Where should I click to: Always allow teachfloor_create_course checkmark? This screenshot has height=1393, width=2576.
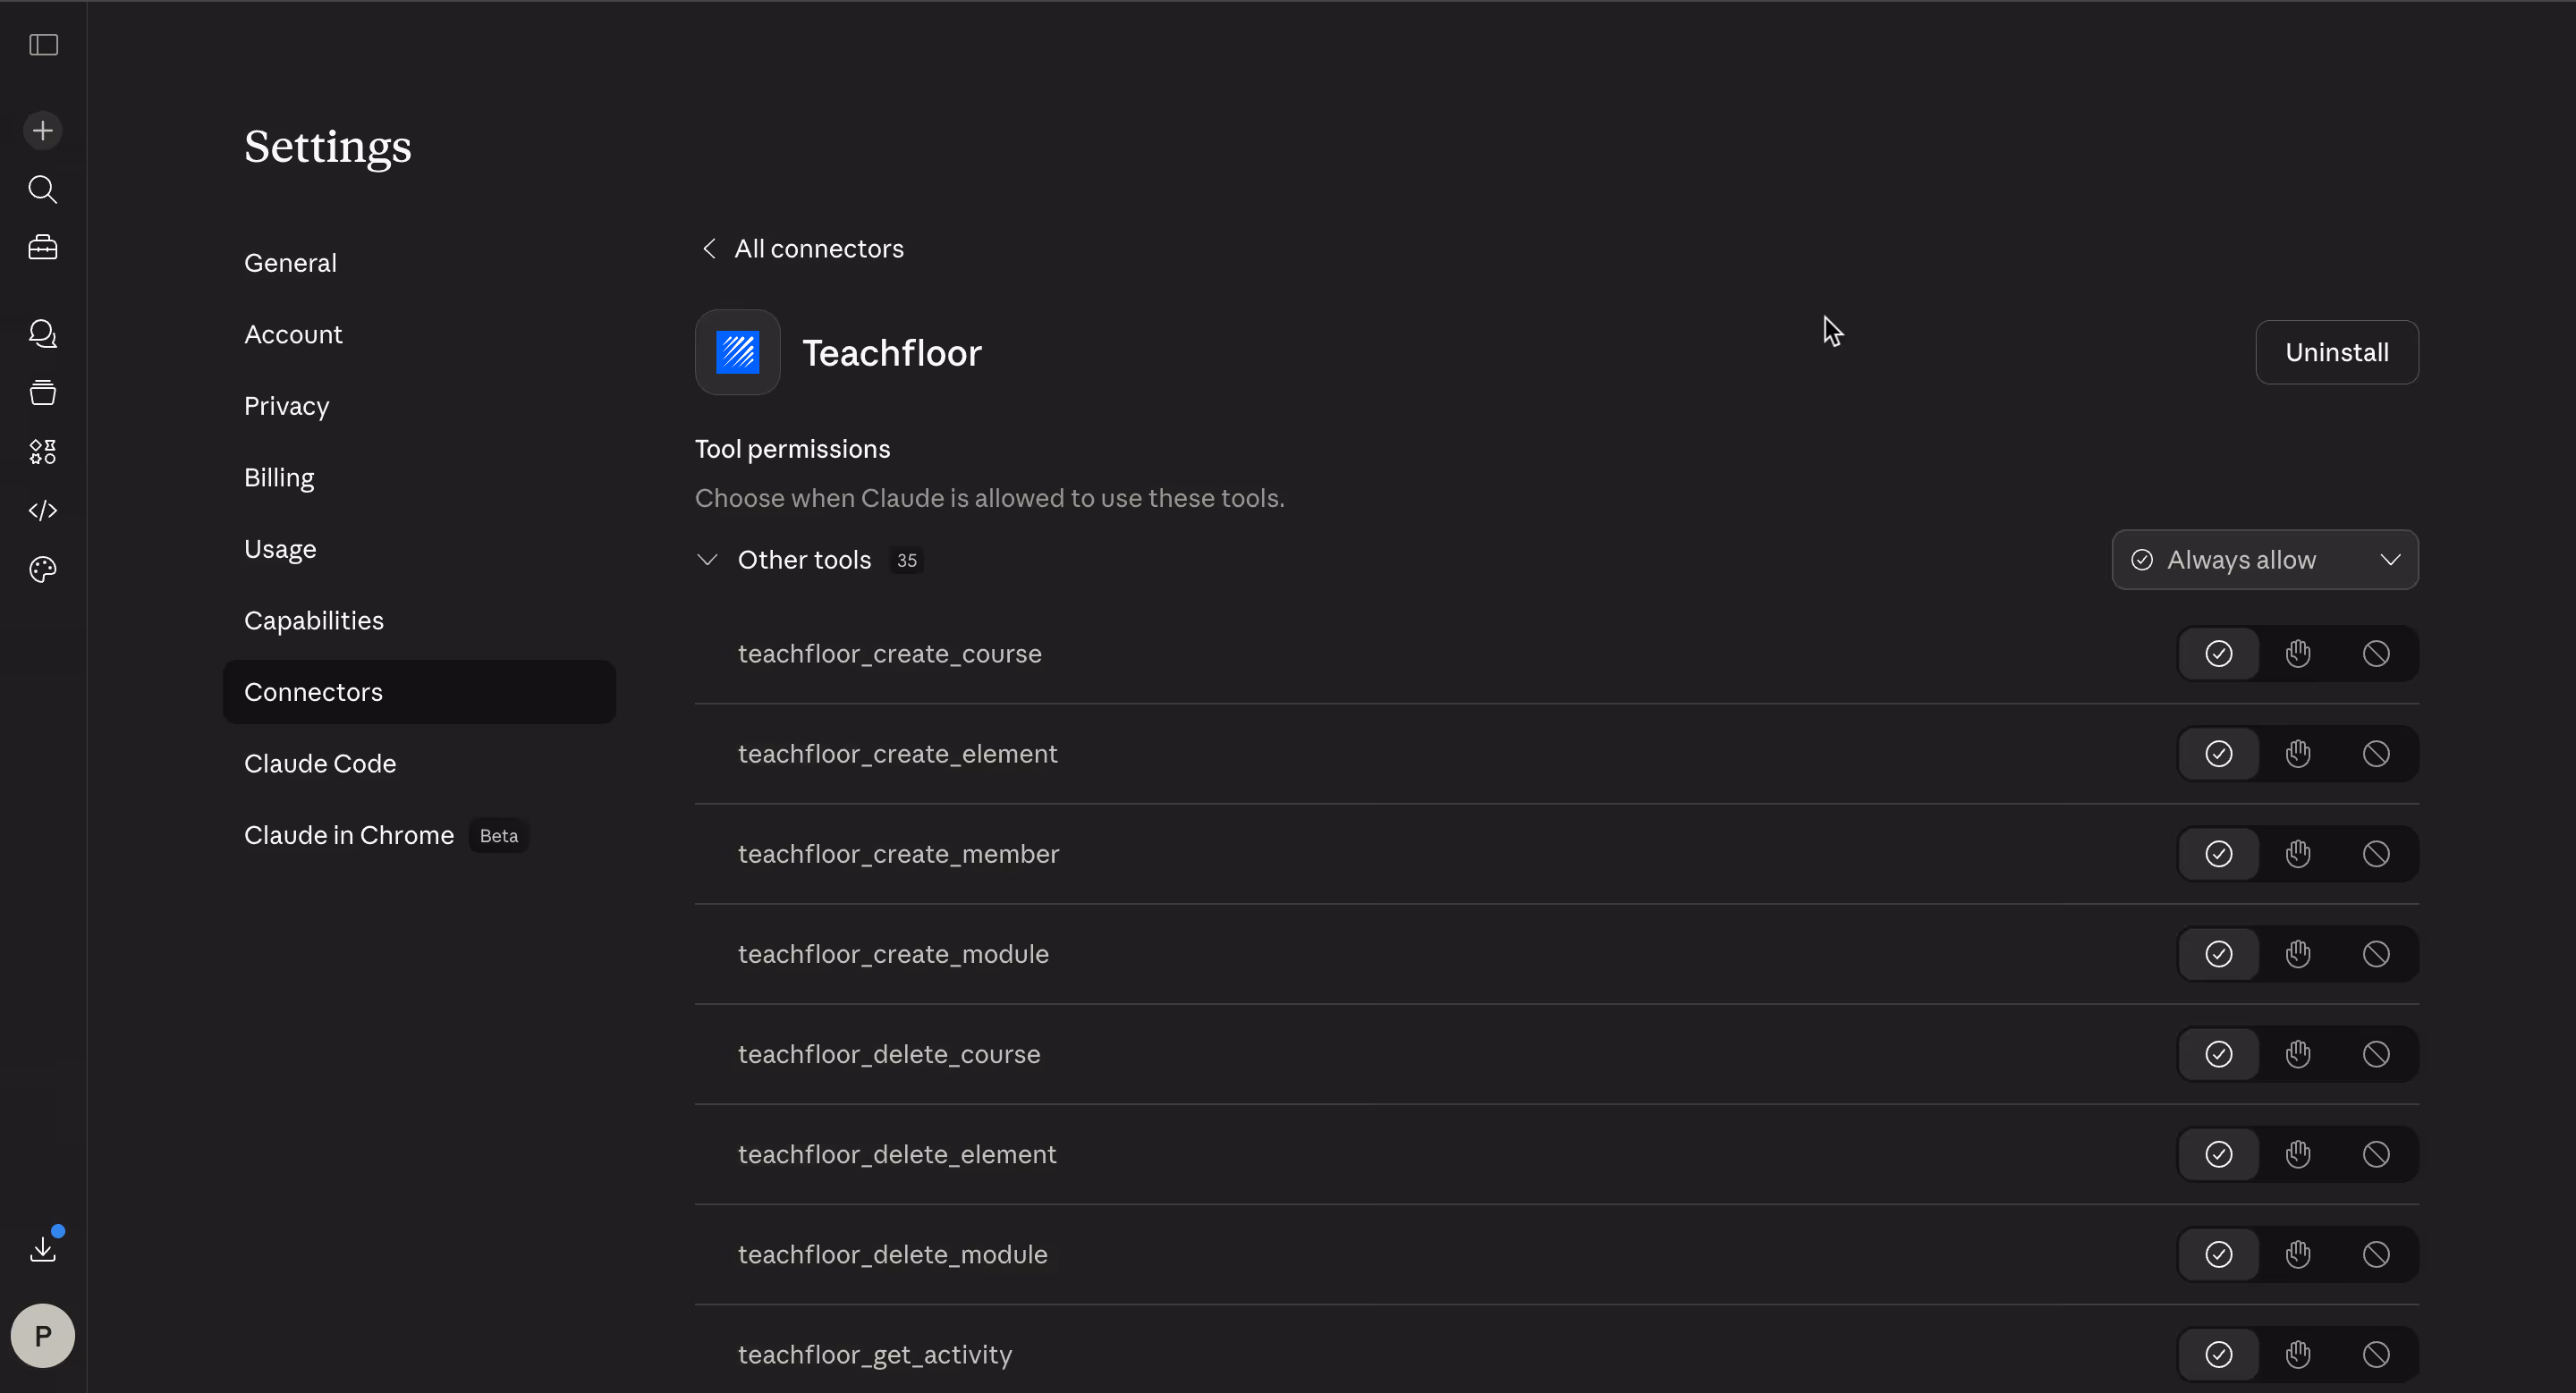coord(2219,654)
